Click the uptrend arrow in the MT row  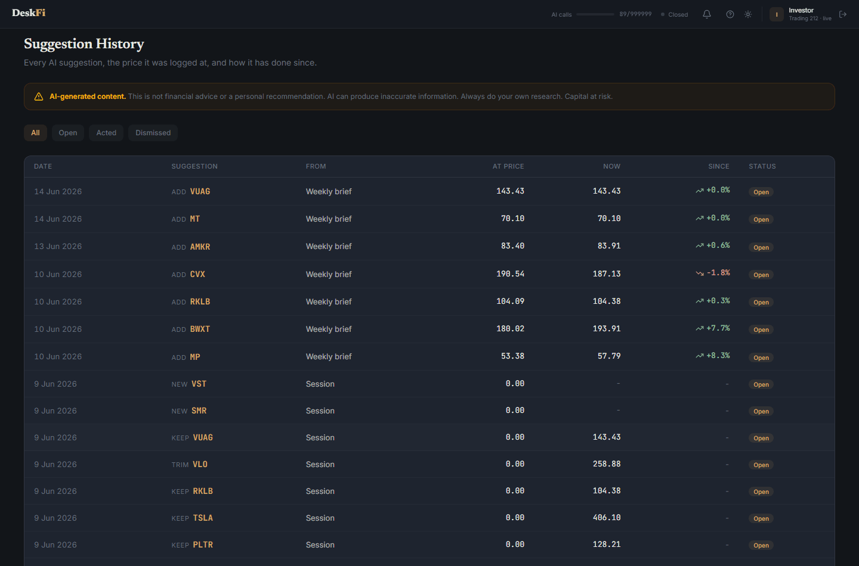tap(700, 218)
